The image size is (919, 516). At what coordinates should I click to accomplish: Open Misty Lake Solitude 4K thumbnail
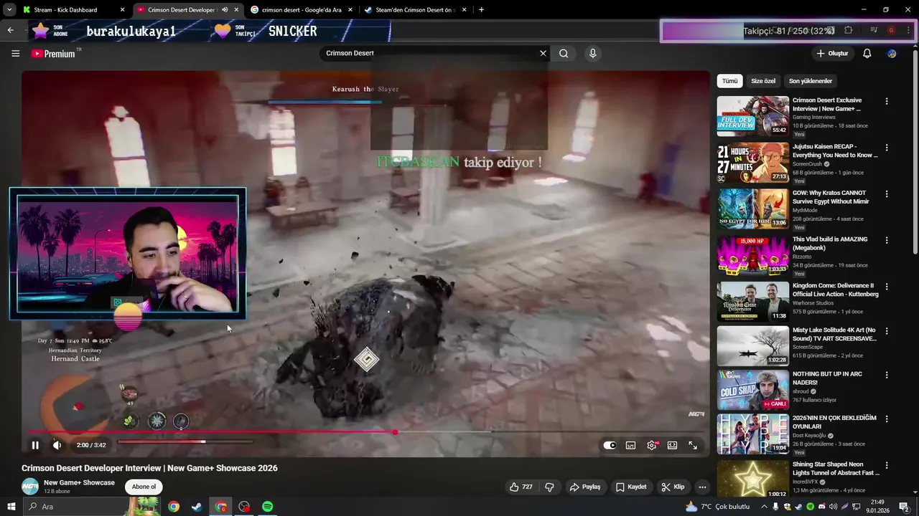point(752,346)
